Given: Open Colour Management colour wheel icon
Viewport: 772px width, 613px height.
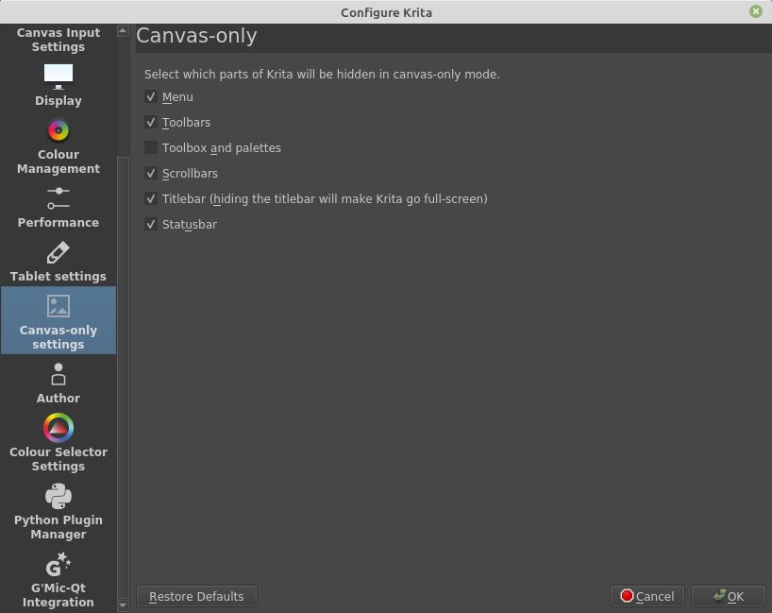Looking at the screenshot, I should pyautogui.click(x=59, y=130).
